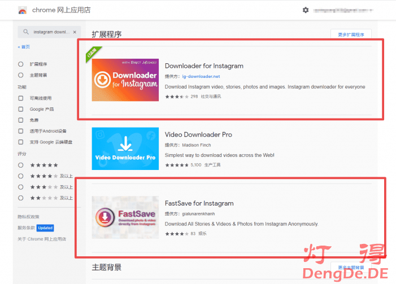This screenshot has width=396, height=284.
Task: Click the star rating of Video Downloader Pro
Action: click(x=177, y=165)
